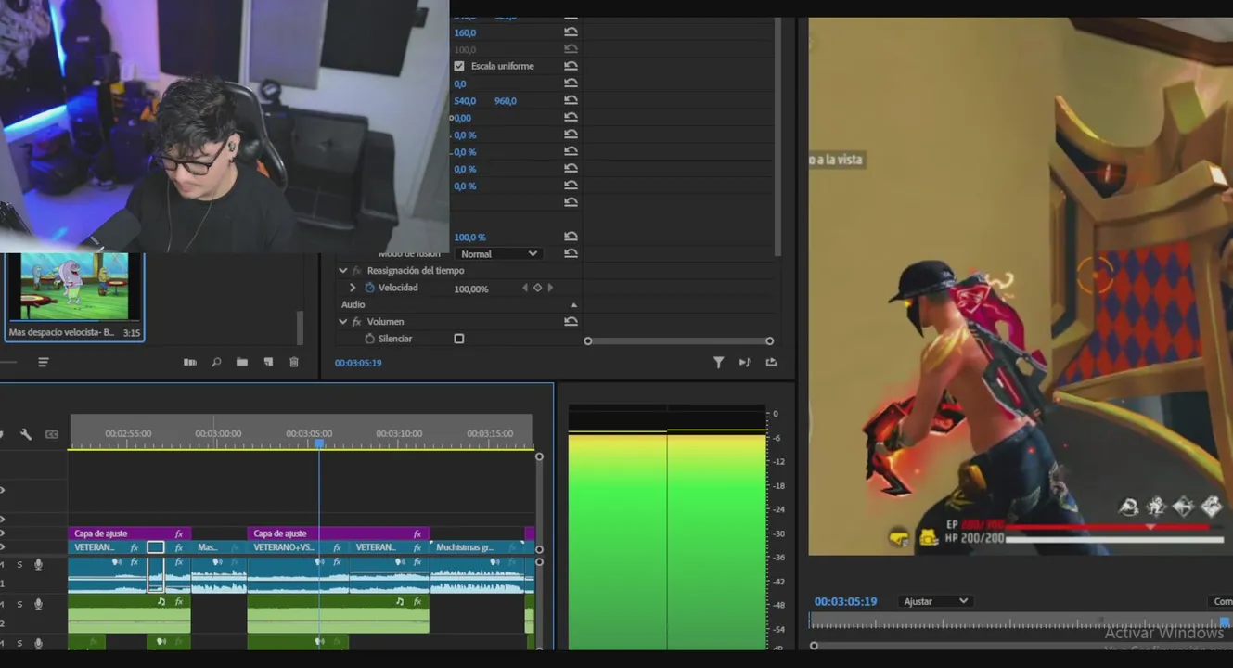Click the Program monitor timecode 00:03:05:19
Screen dimensions: 1233x668
pos(846,601)
